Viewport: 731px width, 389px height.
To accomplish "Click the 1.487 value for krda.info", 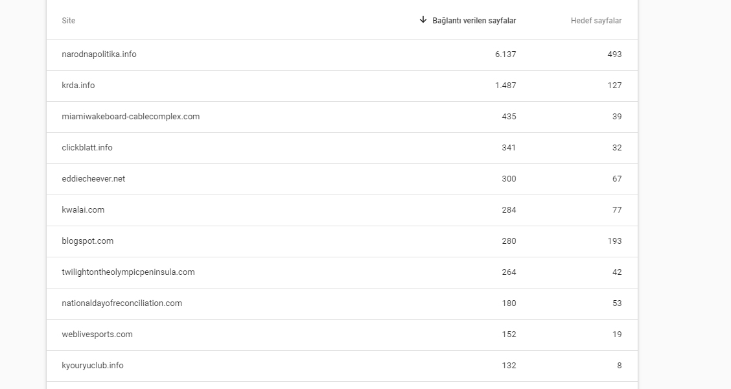I will click(505, 86).
